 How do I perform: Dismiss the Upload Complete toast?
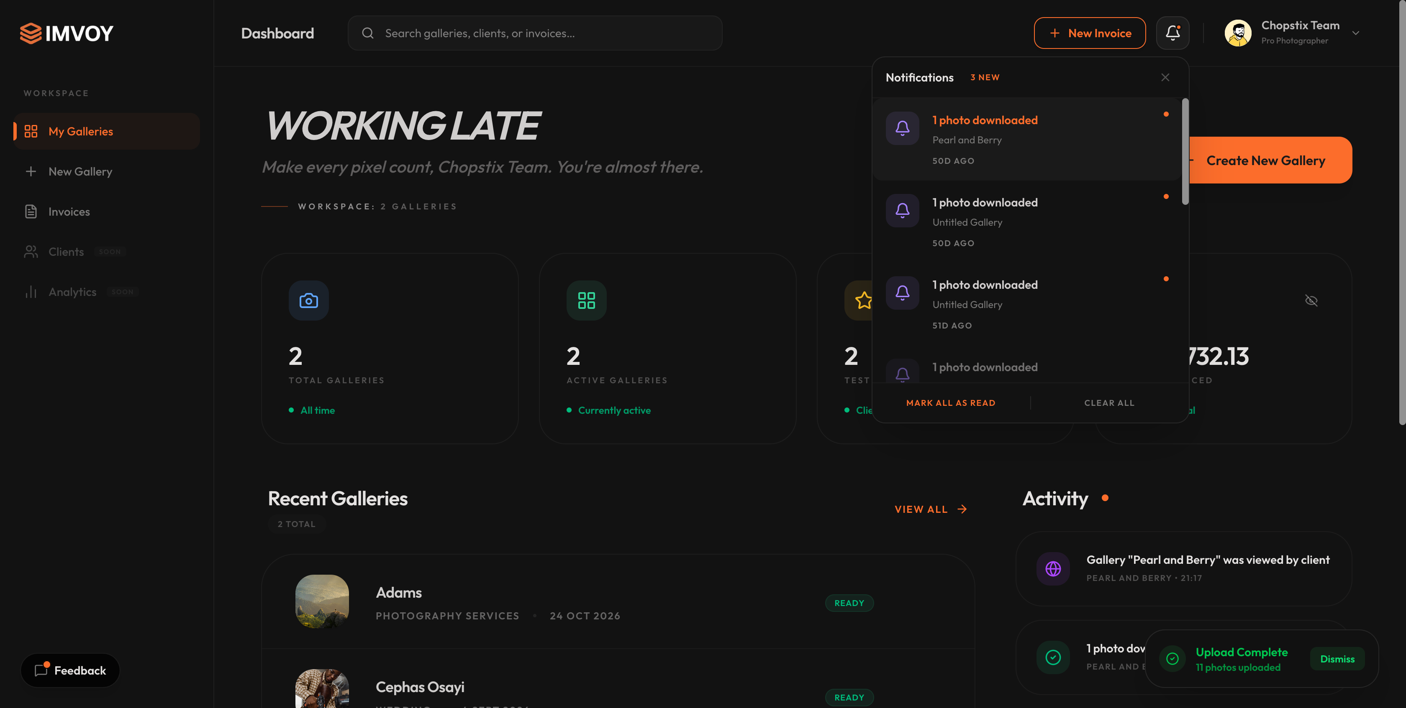(1337, 659)
